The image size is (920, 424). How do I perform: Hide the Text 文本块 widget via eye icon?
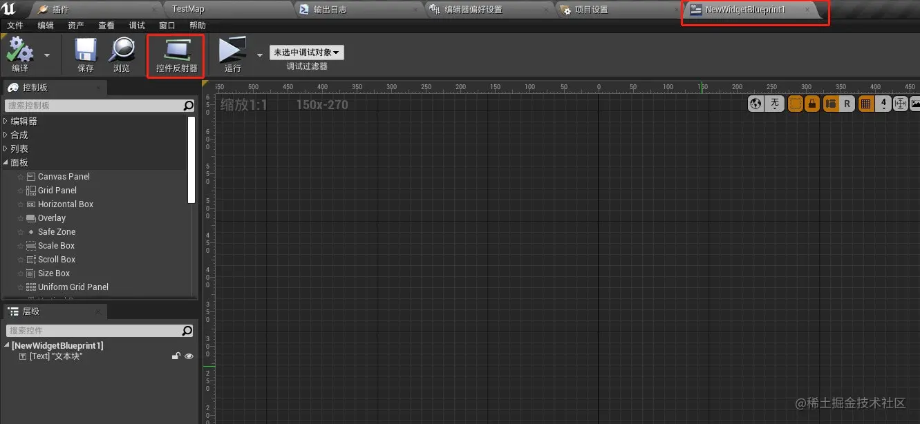pos(189,356)
